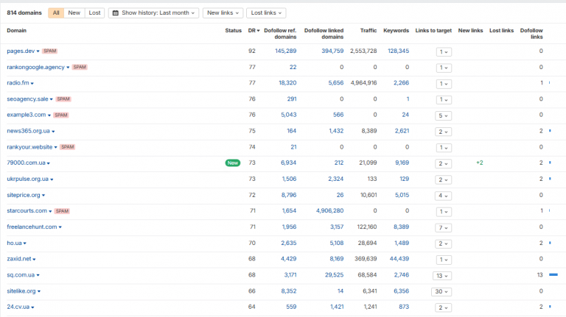
Task: Open the rankongoogle.agency domain link
Action: (35, 68)
